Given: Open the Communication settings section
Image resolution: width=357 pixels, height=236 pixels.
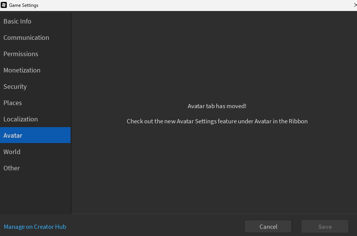Looking at the screenshot, I should 26,38.
